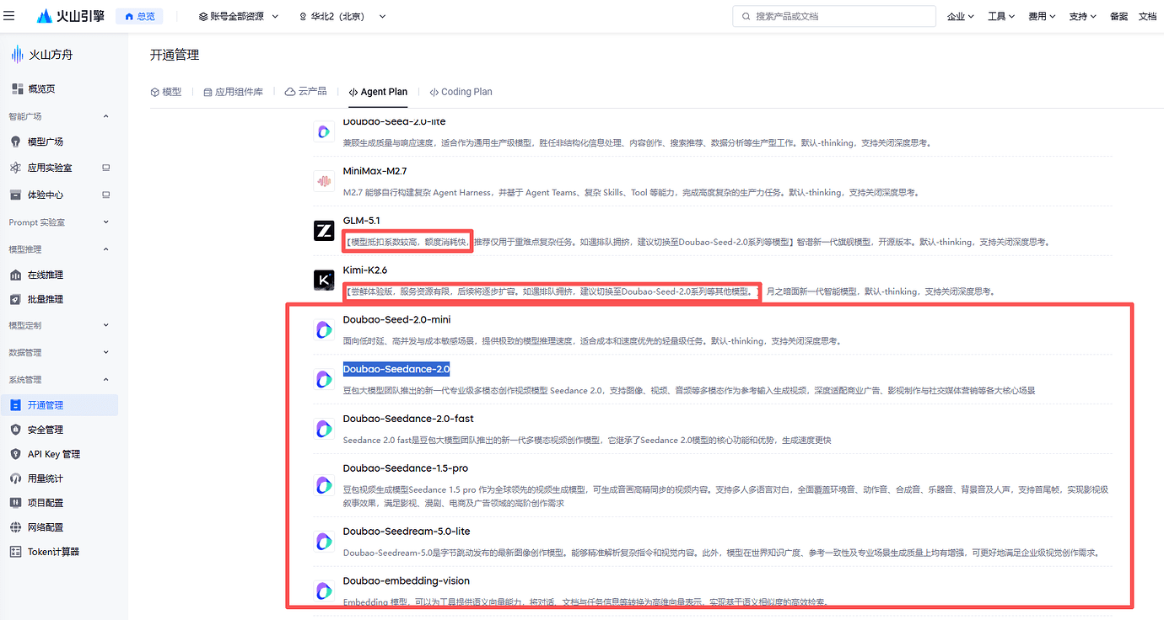Image resolution: width=1164 pixels, height=620 pixels.
Task: Open the 概览页 sidebar item
Action: (x=41, y=88)
